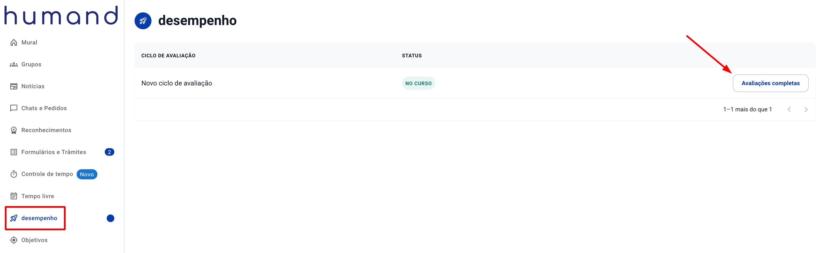821x253 pixels.
Task: Click the badge showing 2 notifications
Action: [109, 152]
